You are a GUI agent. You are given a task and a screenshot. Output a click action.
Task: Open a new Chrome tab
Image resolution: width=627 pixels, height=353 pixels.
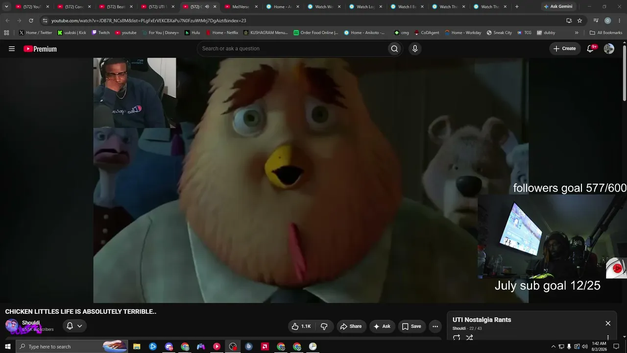[x=517, y=7]
